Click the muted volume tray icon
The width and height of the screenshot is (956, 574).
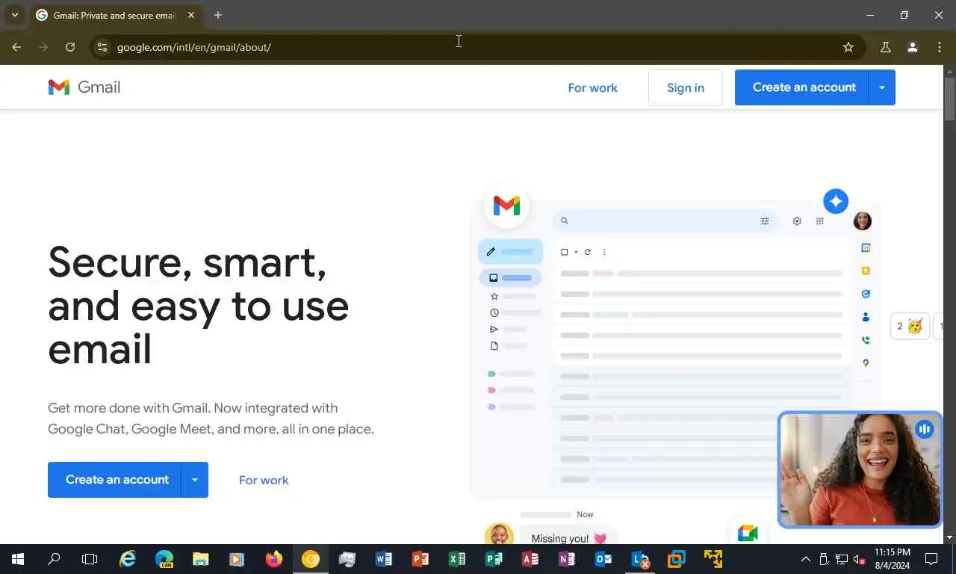(x=859, y=559)
